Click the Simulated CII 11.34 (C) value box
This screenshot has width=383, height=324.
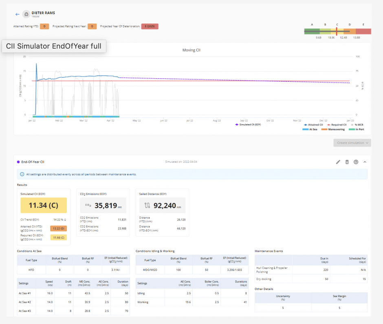click(x=44, y=206)
